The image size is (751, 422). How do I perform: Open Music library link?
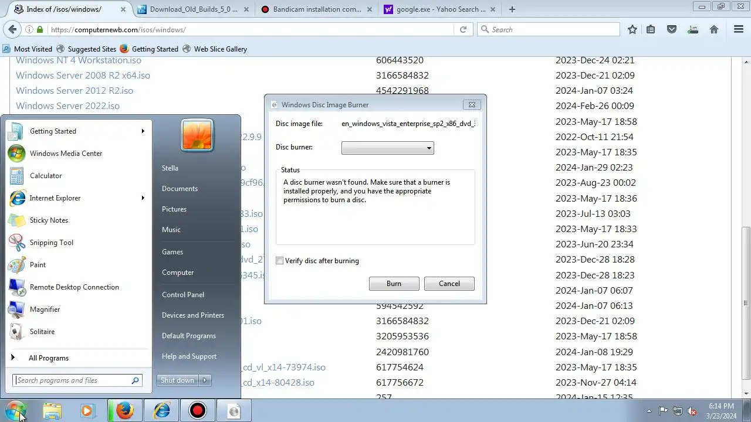[171, 230]
